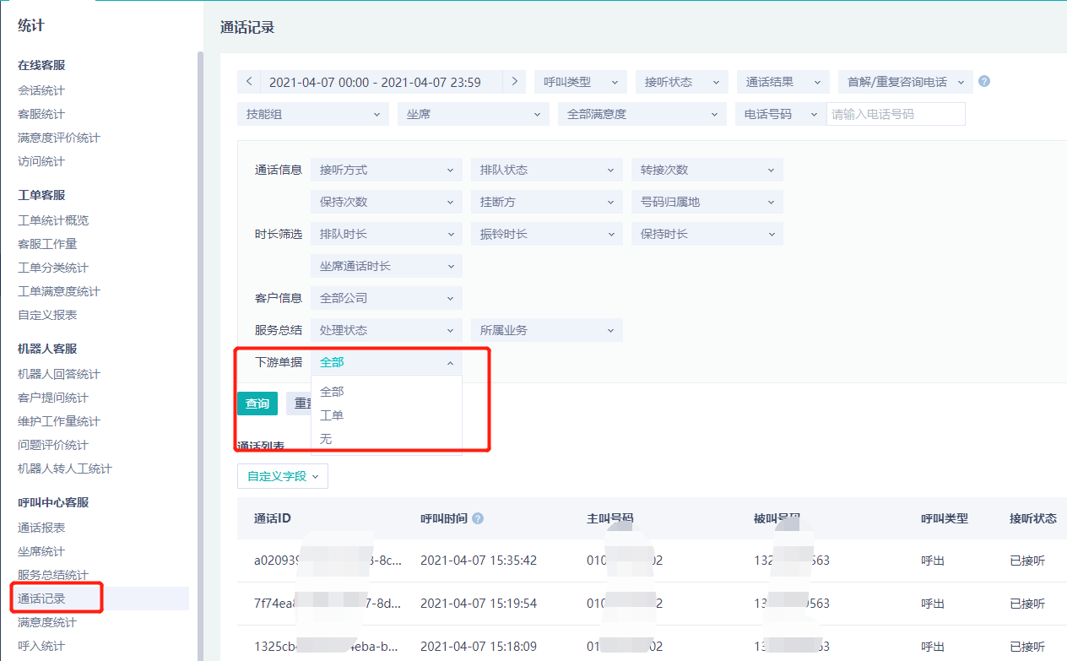
Task: Collapse the 下游单据 dropdown arrow
Action: click(449, 363)
